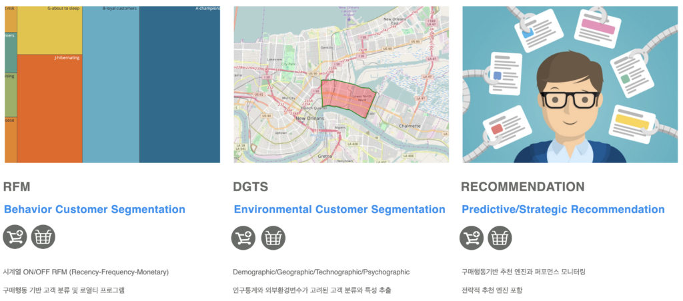Click the RFM heading
Image resolution: width=683 pixels, height=301 pixels.
point(17,186)
